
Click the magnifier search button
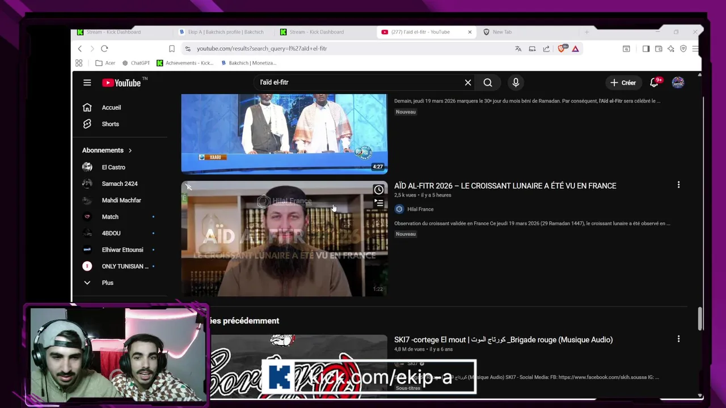(488, 82)
